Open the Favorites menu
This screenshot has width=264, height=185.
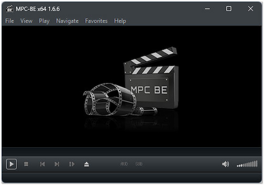96,21
